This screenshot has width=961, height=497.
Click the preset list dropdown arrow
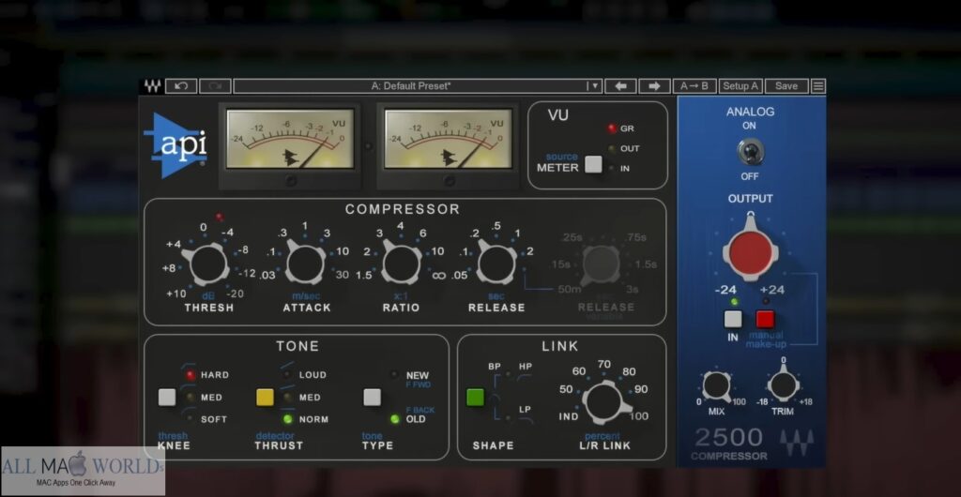coord(593,86)
